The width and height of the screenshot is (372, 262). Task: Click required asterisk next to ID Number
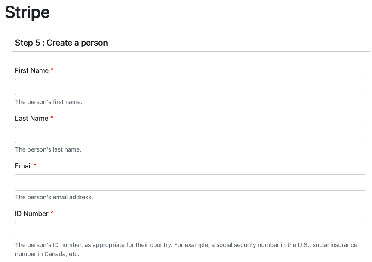[x=52, y=213]
